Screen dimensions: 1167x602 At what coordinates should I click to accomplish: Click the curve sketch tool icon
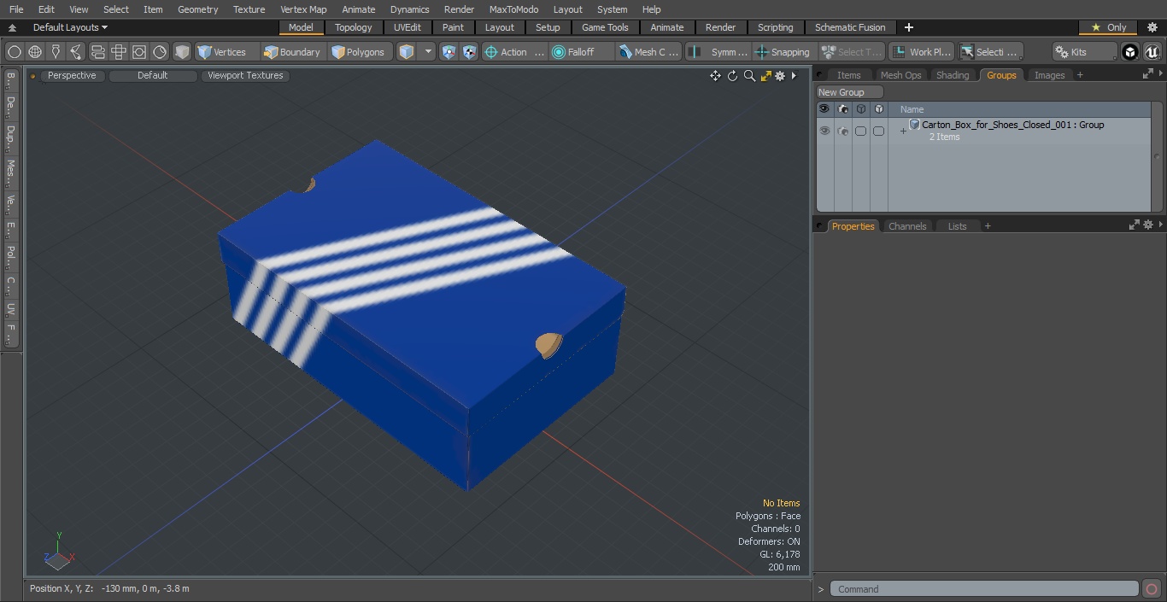click(x=76, y=52)
